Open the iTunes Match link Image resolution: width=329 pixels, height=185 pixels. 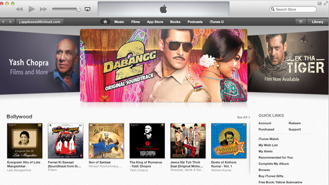click(x=269, y=139)
